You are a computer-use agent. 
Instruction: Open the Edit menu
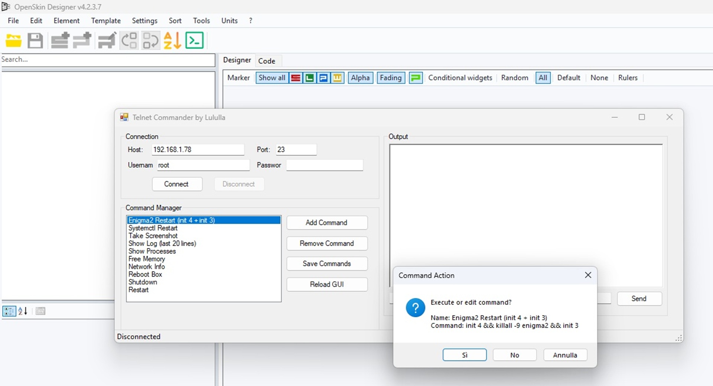[36, 21]
